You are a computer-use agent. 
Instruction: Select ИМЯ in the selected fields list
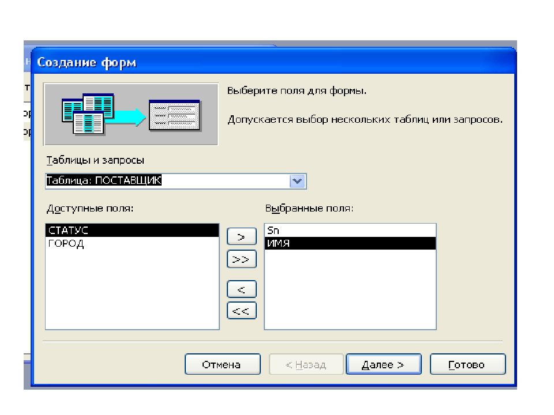point(350,243)
